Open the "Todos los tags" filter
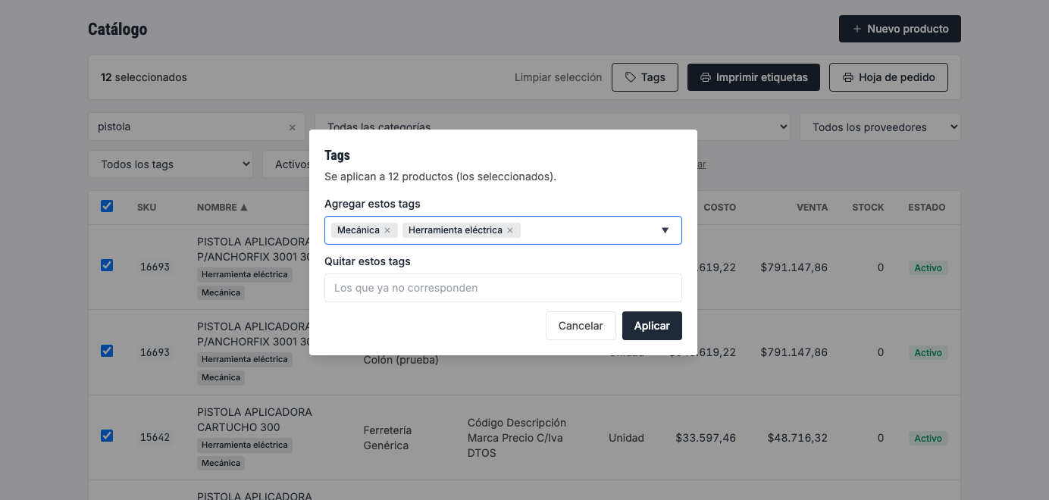1049x500 pixels. [x=171, y=164]
